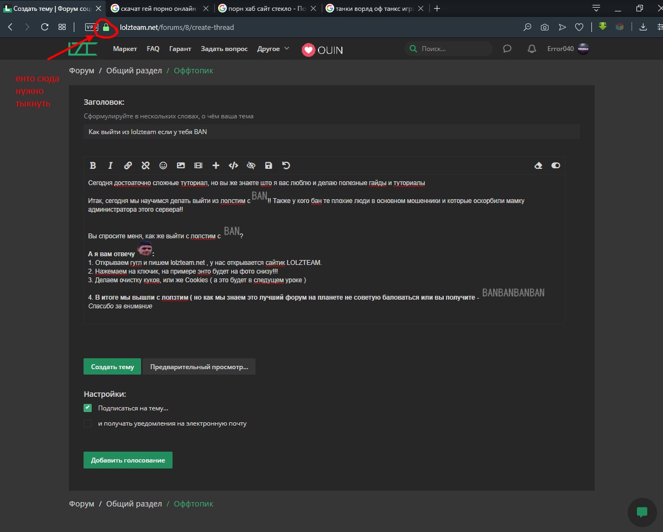Open a new browser tab with plus

[x=437, y=8]
